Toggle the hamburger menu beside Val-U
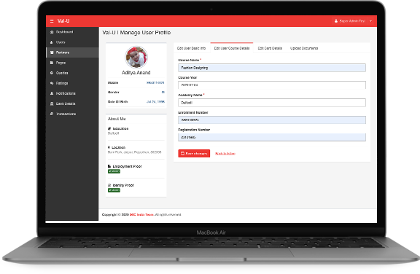The height and width of the screenshot is (274, 420). pos(52,21)
